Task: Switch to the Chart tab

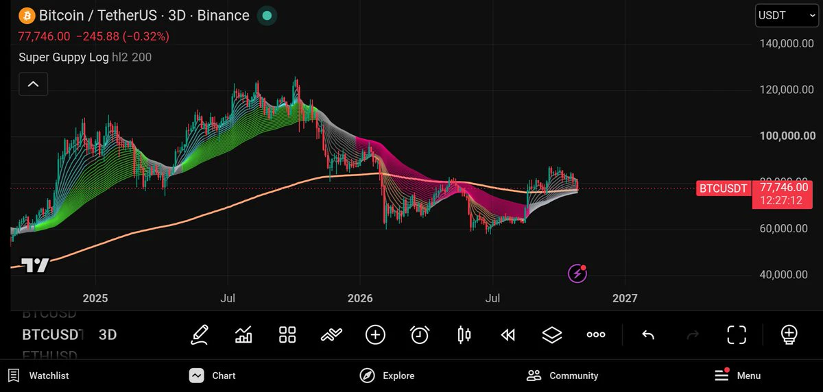Action: click(213, 376)
